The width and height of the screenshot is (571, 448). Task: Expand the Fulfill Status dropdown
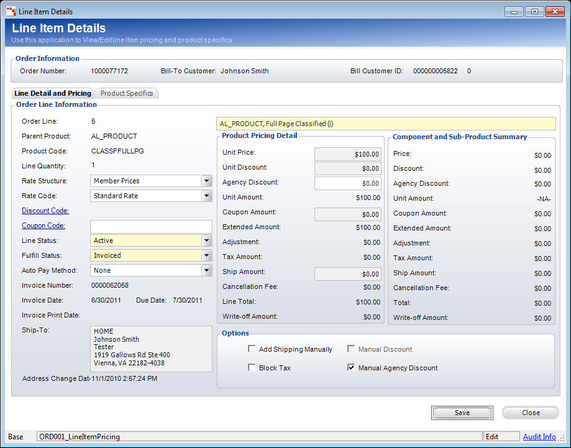(x=206, y=255)
